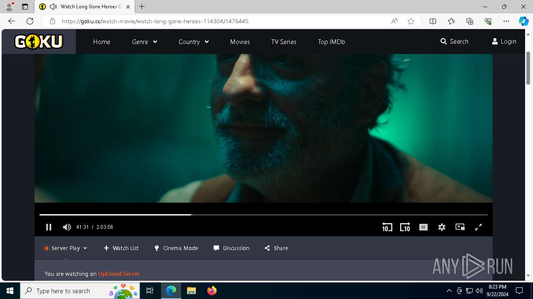The image size is (533, 299).
Task: Enter fullscreen video mode
Action: coord(478,227)
